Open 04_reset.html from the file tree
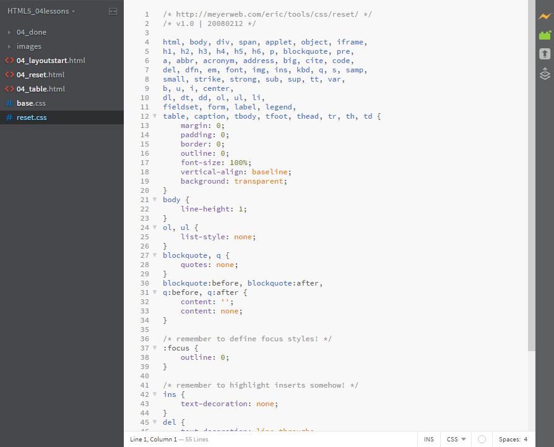 point(40,75)
